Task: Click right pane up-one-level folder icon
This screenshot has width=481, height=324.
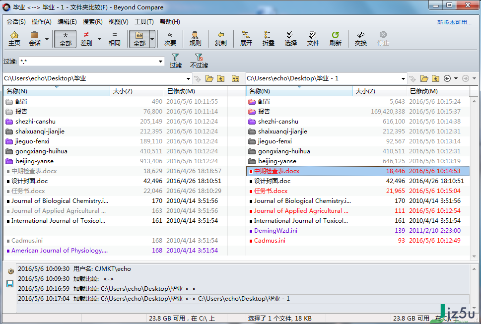Action: coord(436,79)
